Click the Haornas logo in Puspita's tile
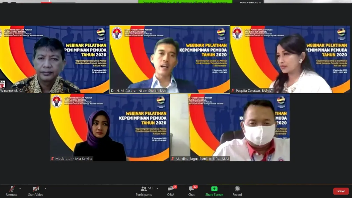 [341, 34]
